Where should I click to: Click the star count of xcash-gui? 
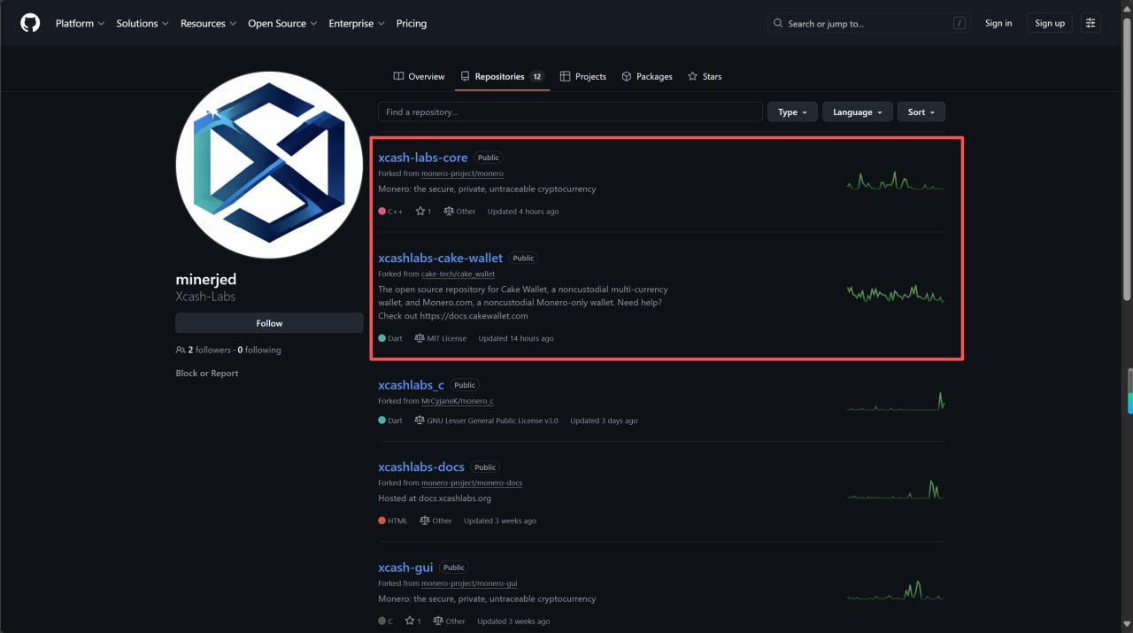click(x=413, y=621)
